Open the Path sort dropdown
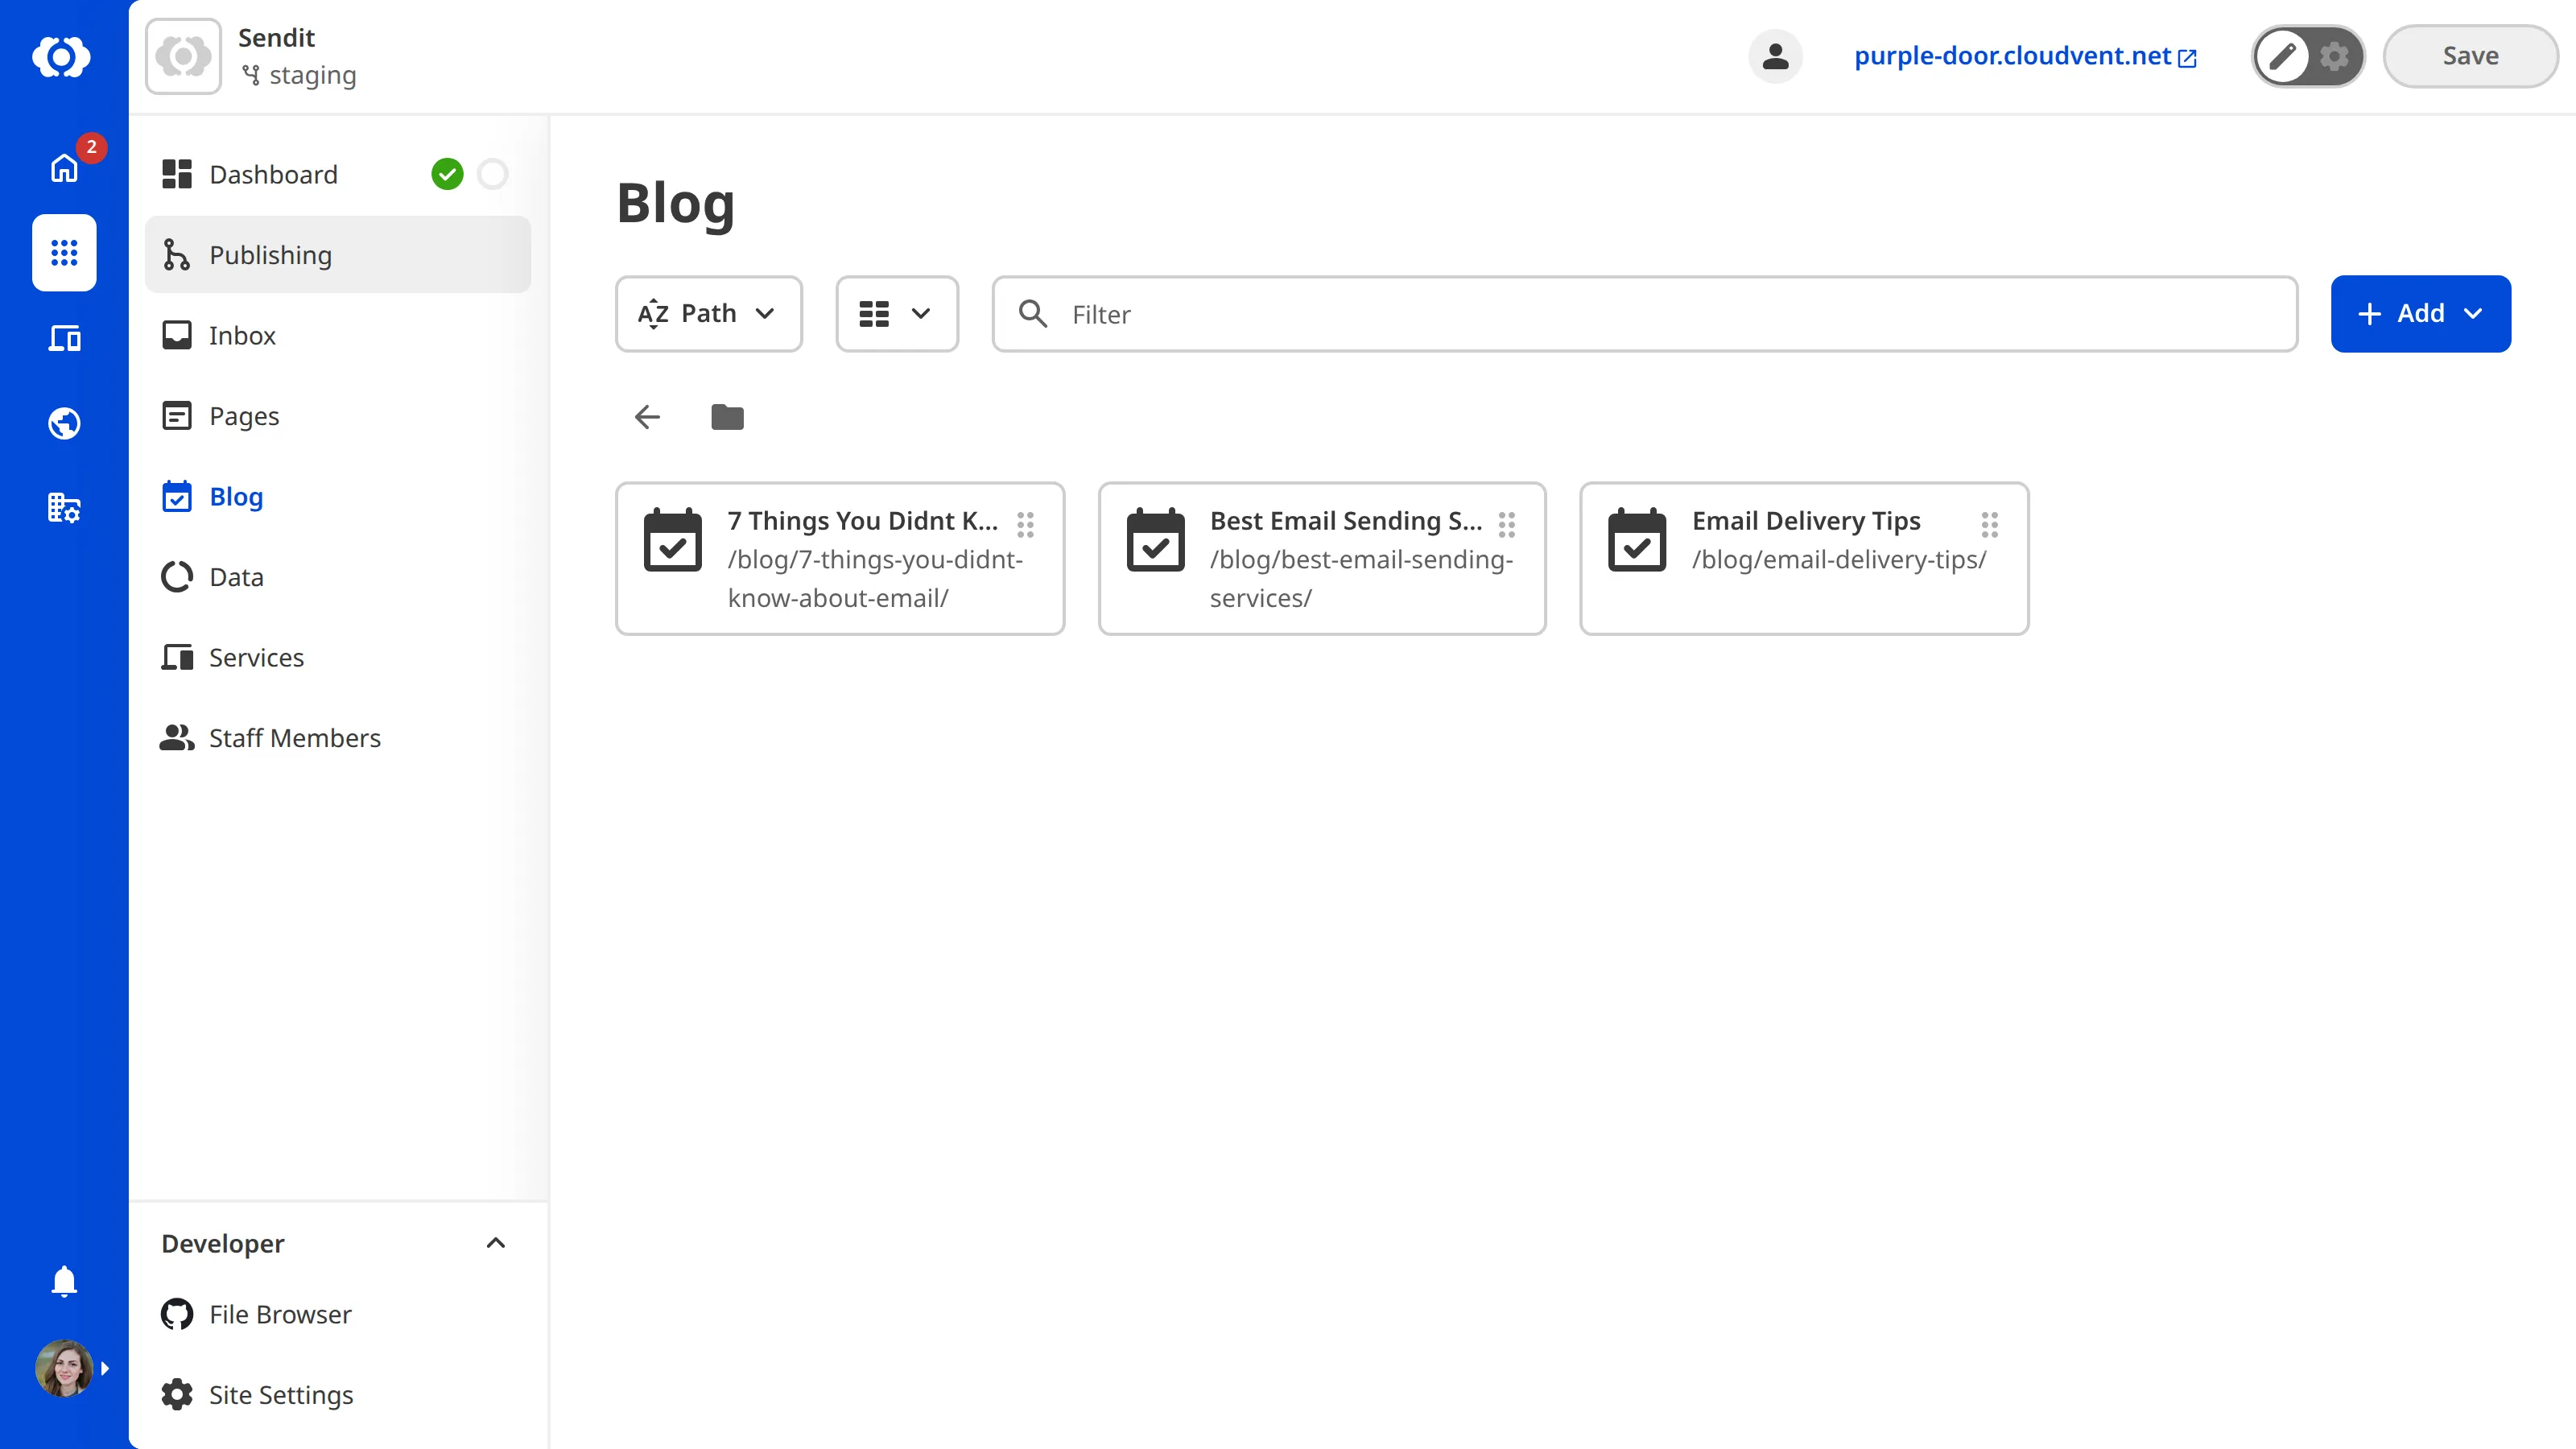This screenshot has width=2576, height=1449. (x=708, y=313)
